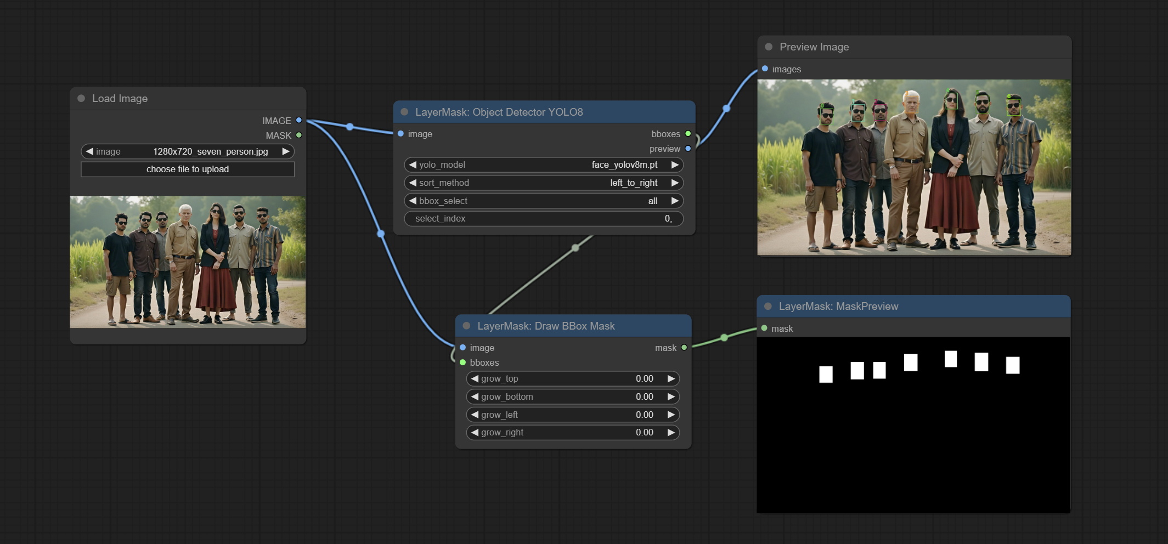Image resolution: width=1168 pixels, height=544 pixels.
Task: Click the mask output port on Draw BBox Mask
Action: [x=684, y=348]
